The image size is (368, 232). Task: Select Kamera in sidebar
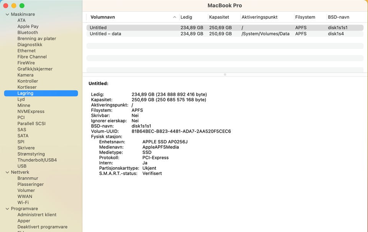pyautogui.click(x=25, y=75)
